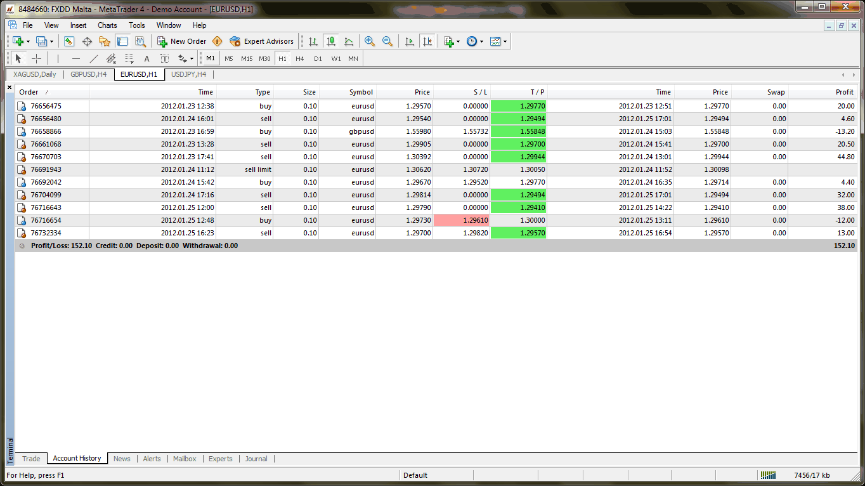Switch to the M5 timeframe

(x=229, y=58)
